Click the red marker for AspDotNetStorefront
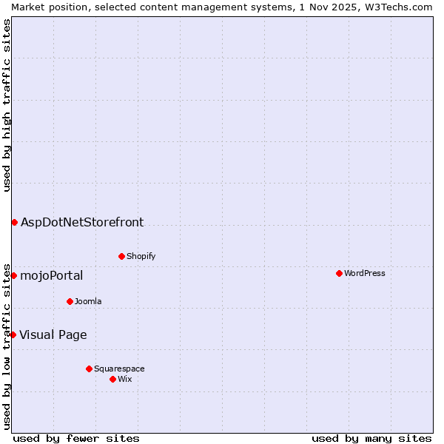The height and width of the screenshot is (444, 444). coord(14,222)
